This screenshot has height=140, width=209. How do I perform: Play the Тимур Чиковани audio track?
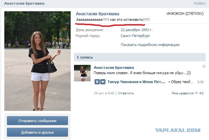pyautogui.click(x=97, y=82)
